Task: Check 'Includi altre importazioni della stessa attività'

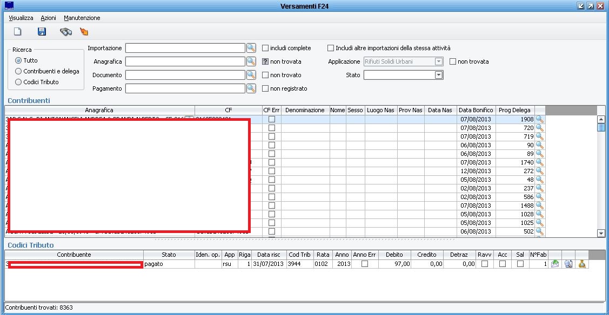Action: [331, 48]
